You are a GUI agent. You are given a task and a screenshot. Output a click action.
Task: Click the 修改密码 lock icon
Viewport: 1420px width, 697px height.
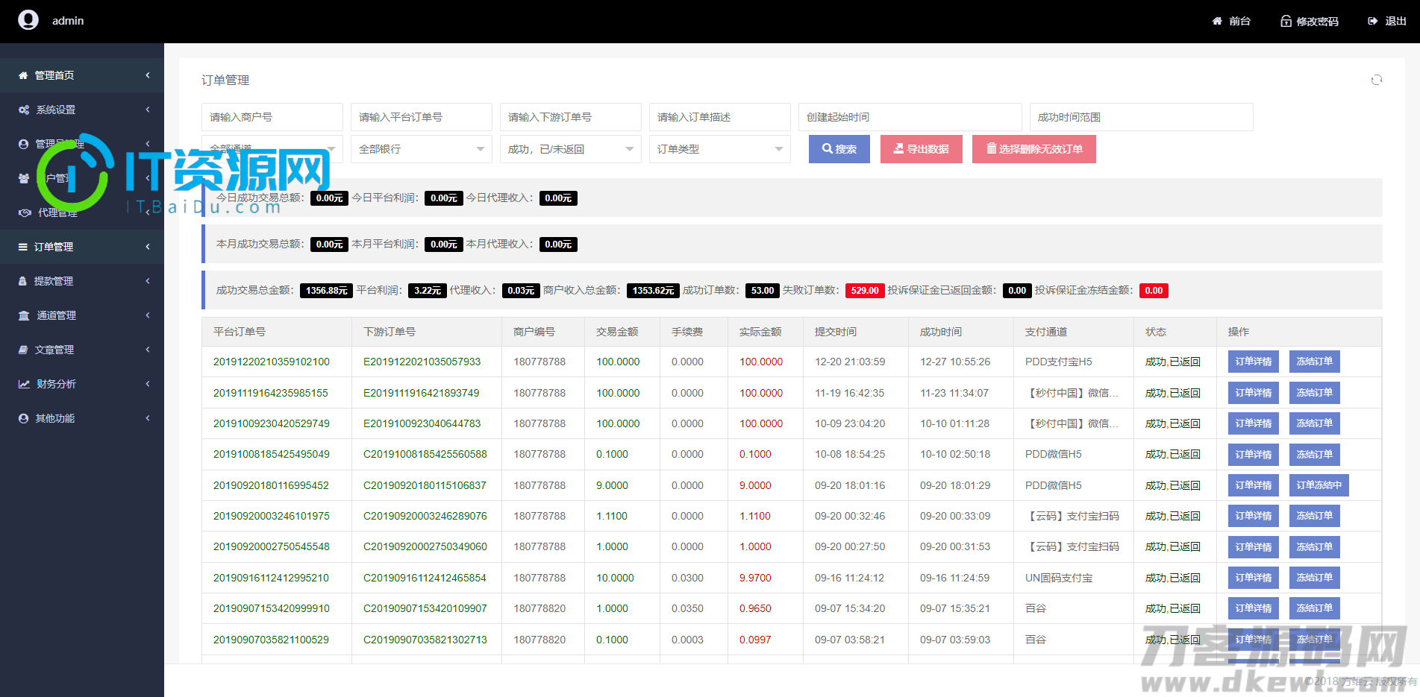coord(1286,21)
